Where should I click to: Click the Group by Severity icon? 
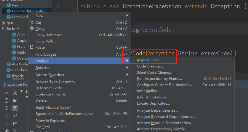pyautogui.click(x=15, y=93)
